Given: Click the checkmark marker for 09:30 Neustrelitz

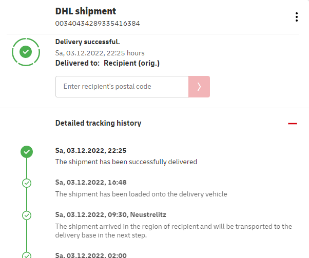Looking at the screenshot, I should [27, 215].
